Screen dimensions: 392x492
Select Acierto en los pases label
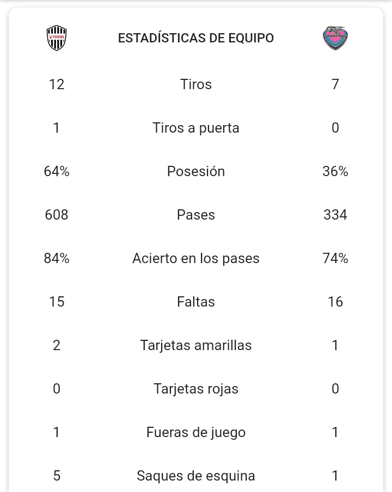(x=196, y=258)
